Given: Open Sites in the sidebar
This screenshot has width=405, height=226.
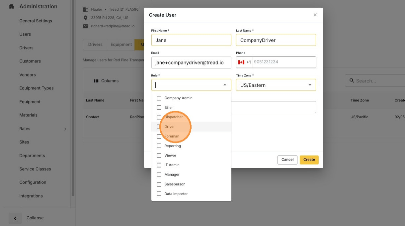Looking at the screenshot, I should pos(24,142).
